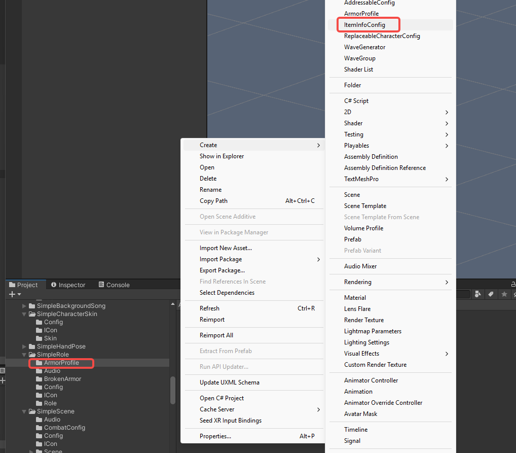The width and height of the screenshot is (516, 453).
Task: Click the folder icon next to BrokenArmor
Action: point(39,379)
